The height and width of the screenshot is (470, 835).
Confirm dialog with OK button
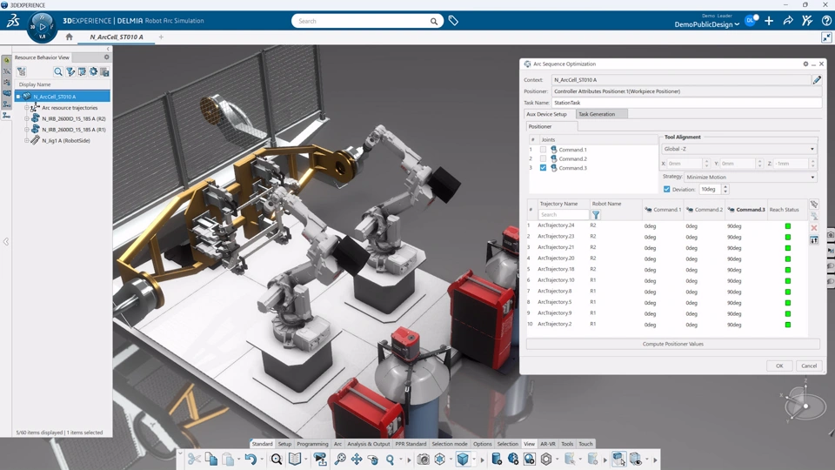click(779, 366)
